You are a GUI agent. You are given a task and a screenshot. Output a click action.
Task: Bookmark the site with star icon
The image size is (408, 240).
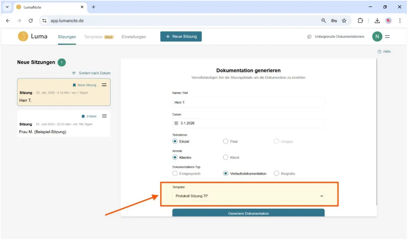pos(344,21)
